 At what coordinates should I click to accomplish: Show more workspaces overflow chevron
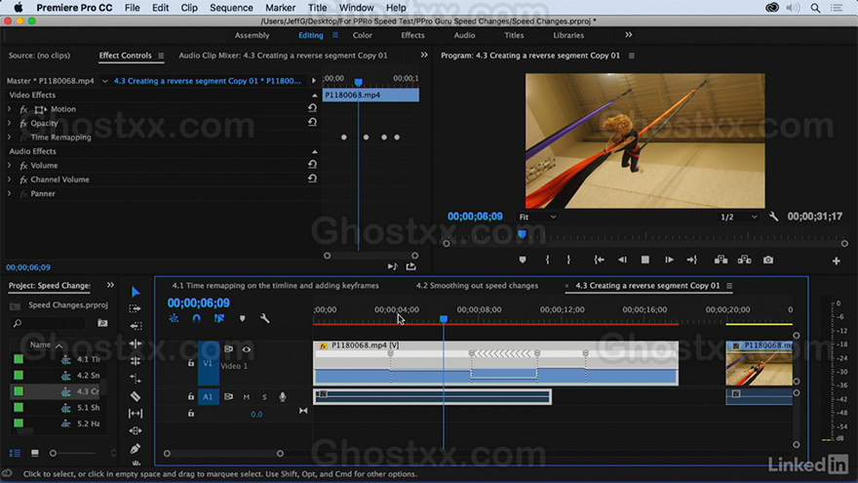coord(628,35)
